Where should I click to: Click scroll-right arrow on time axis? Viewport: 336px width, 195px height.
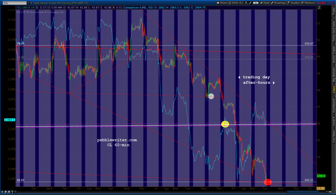click(327, 192)
